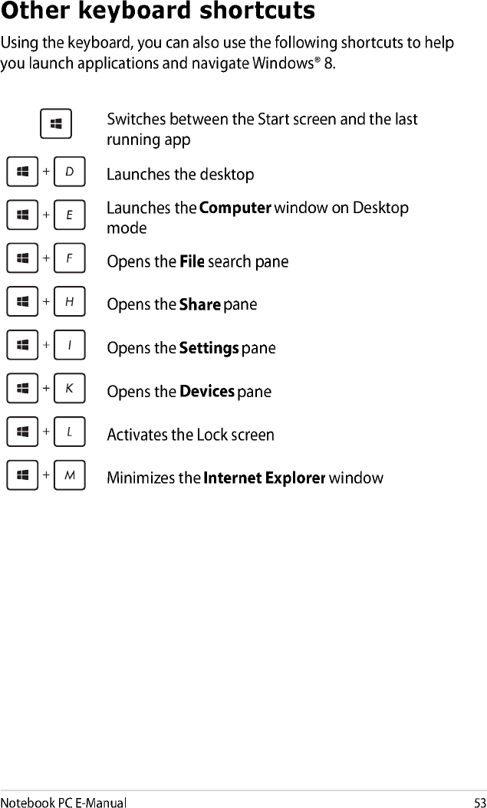Click the D key icon
Screen dimensions: 487x808
[69, 172]
